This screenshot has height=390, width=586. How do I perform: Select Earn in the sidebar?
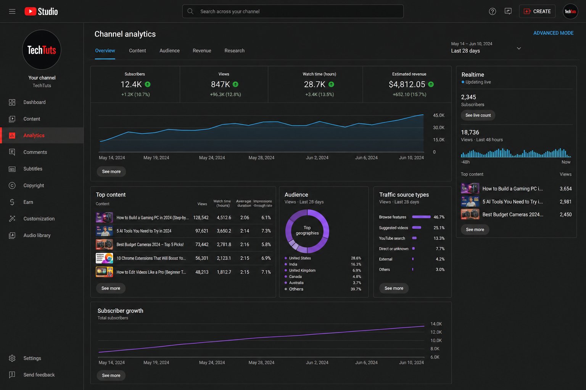[x=42, y=202]
